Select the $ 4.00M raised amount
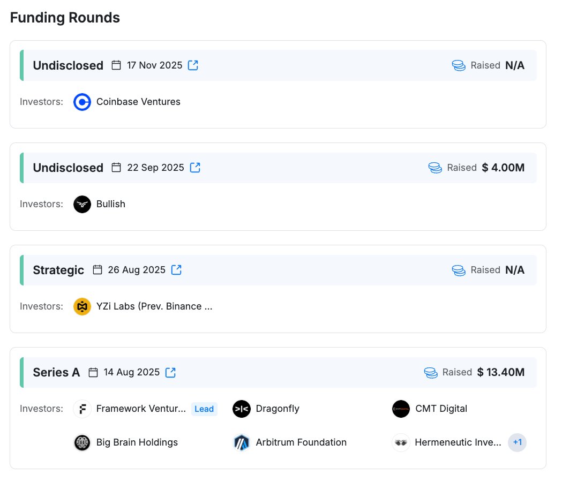Viewport: 562px width, 482px height. click(503, 167)
